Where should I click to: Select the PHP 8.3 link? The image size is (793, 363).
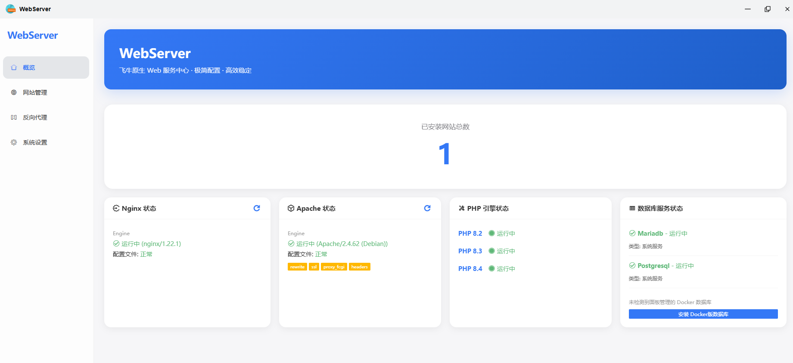click(x=470, y=251)
